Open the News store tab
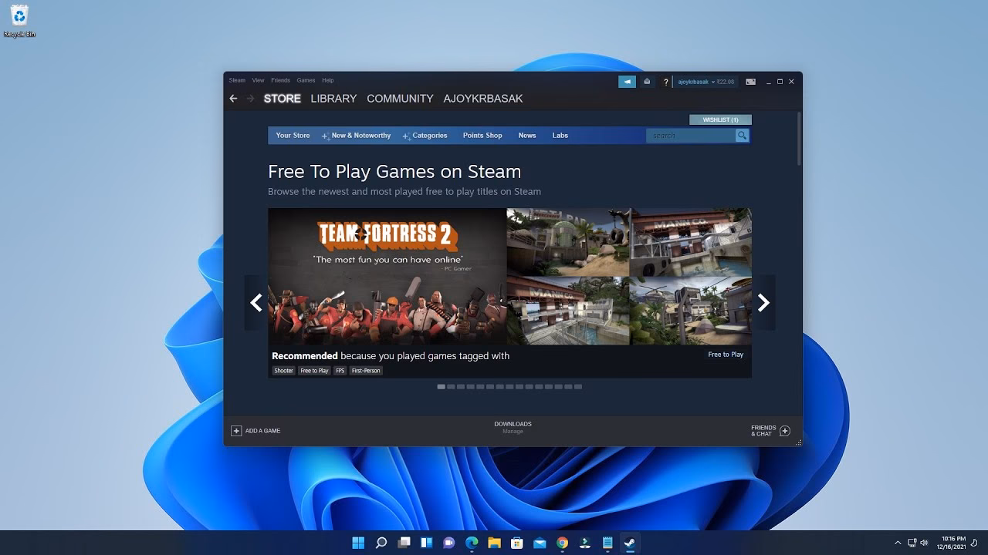The height and width of the screenshot is (555, 988). pyautogui.click(x=527, y=136)
